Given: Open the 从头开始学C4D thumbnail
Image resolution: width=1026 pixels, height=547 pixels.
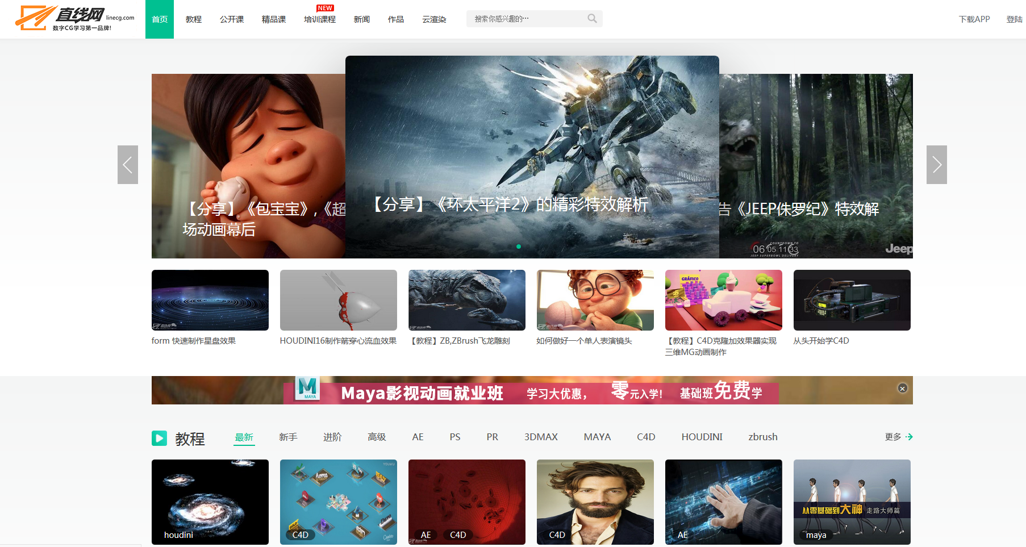Looking at the screenshot, I should tap(852, 300).
